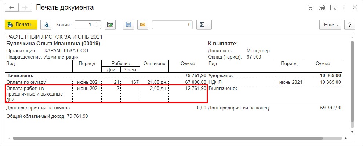Select Оплачено column header
This screenshot has height=146, width=363.
point(154,64)
